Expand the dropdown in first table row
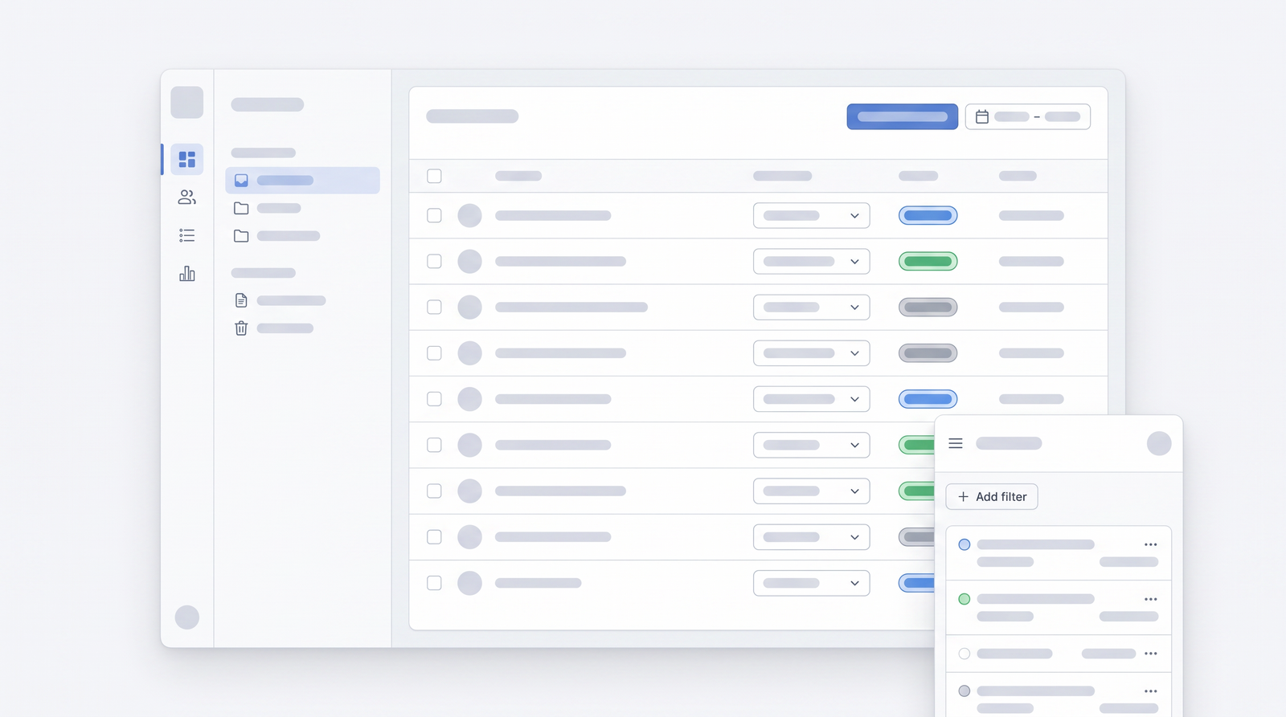Screen dimensions: 1286x717 811,215
